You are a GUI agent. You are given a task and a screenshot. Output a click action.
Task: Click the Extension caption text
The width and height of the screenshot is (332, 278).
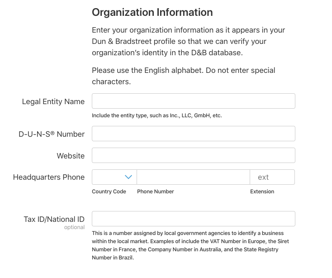point(262,192)
